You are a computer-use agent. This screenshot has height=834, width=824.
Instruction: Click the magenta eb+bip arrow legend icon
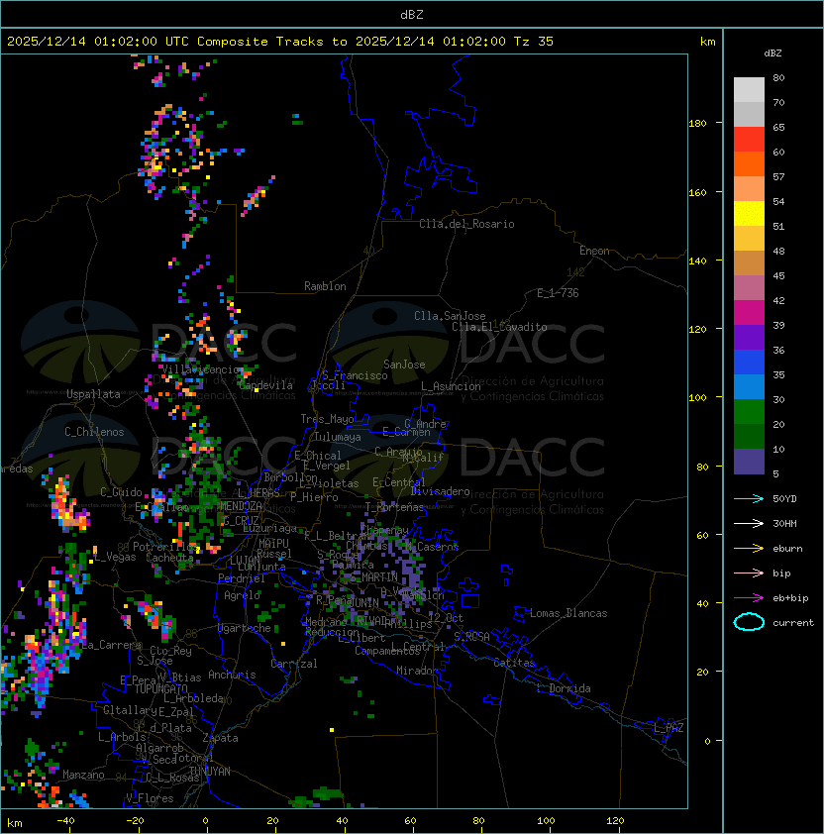click(749, 598)
